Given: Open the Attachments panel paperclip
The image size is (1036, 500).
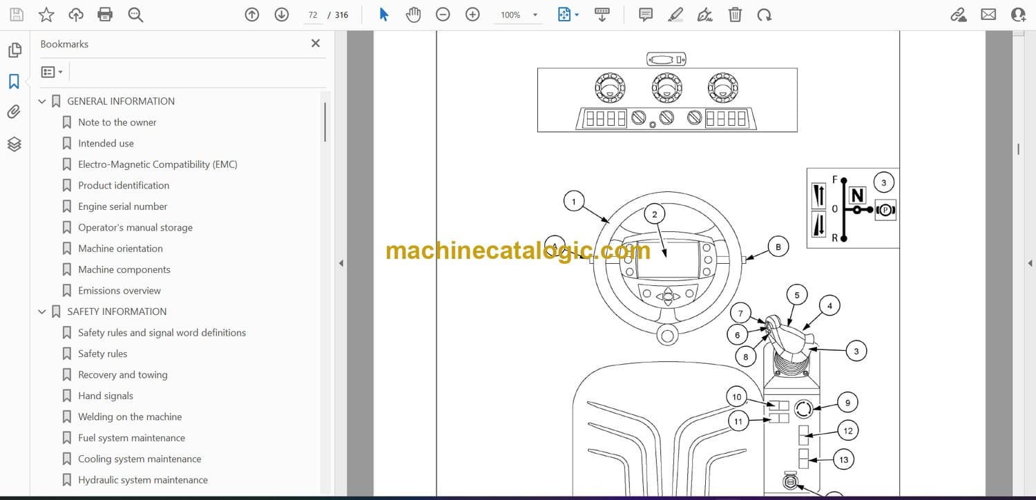Looking at the screenshot, I should [15, 112].
